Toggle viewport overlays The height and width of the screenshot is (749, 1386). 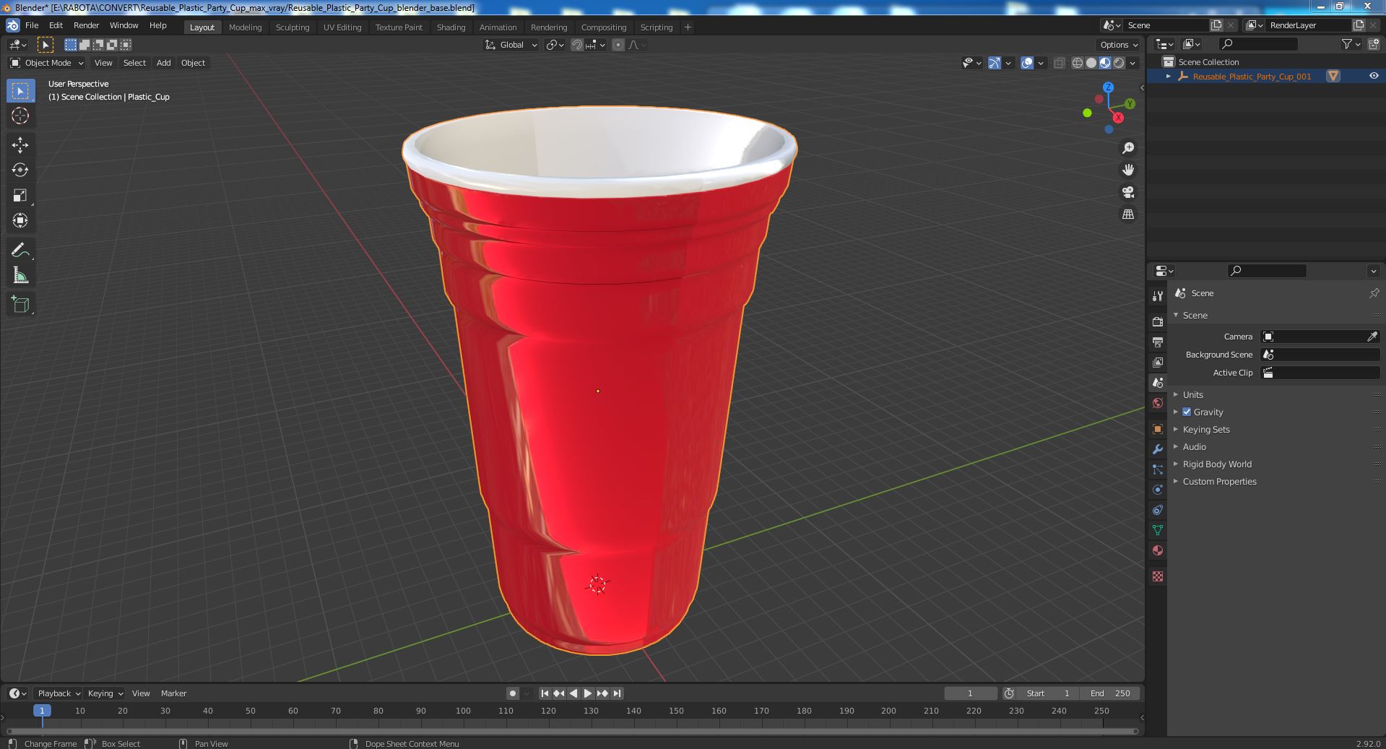pyautogui.click(x=1027, y=63)
